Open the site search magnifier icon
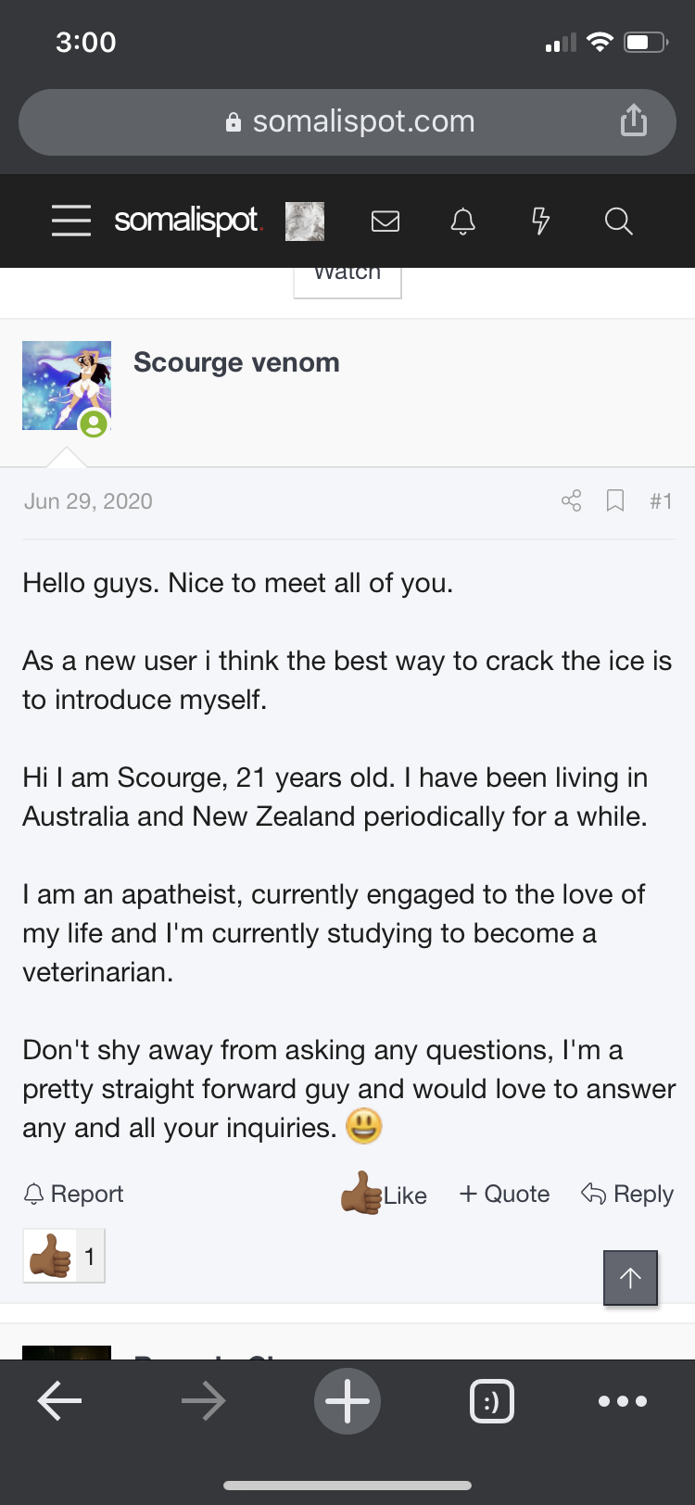The image size is (695, 1505). click(x=618, y=221)
